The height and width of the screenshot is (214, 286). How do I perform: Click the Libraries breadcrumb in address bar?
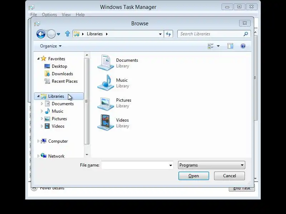point(95,34)
